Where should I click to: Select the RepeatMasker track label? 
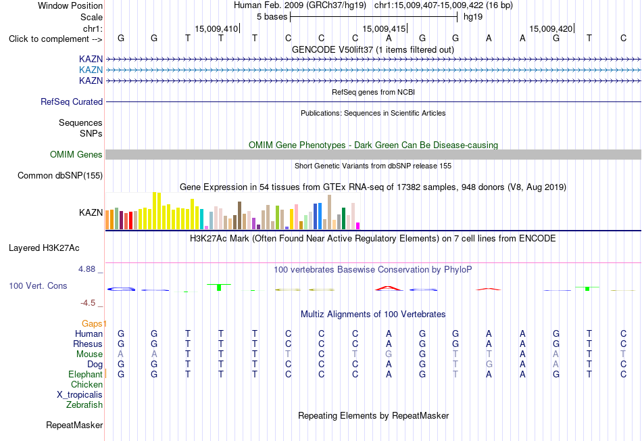[x=74, y=425]
